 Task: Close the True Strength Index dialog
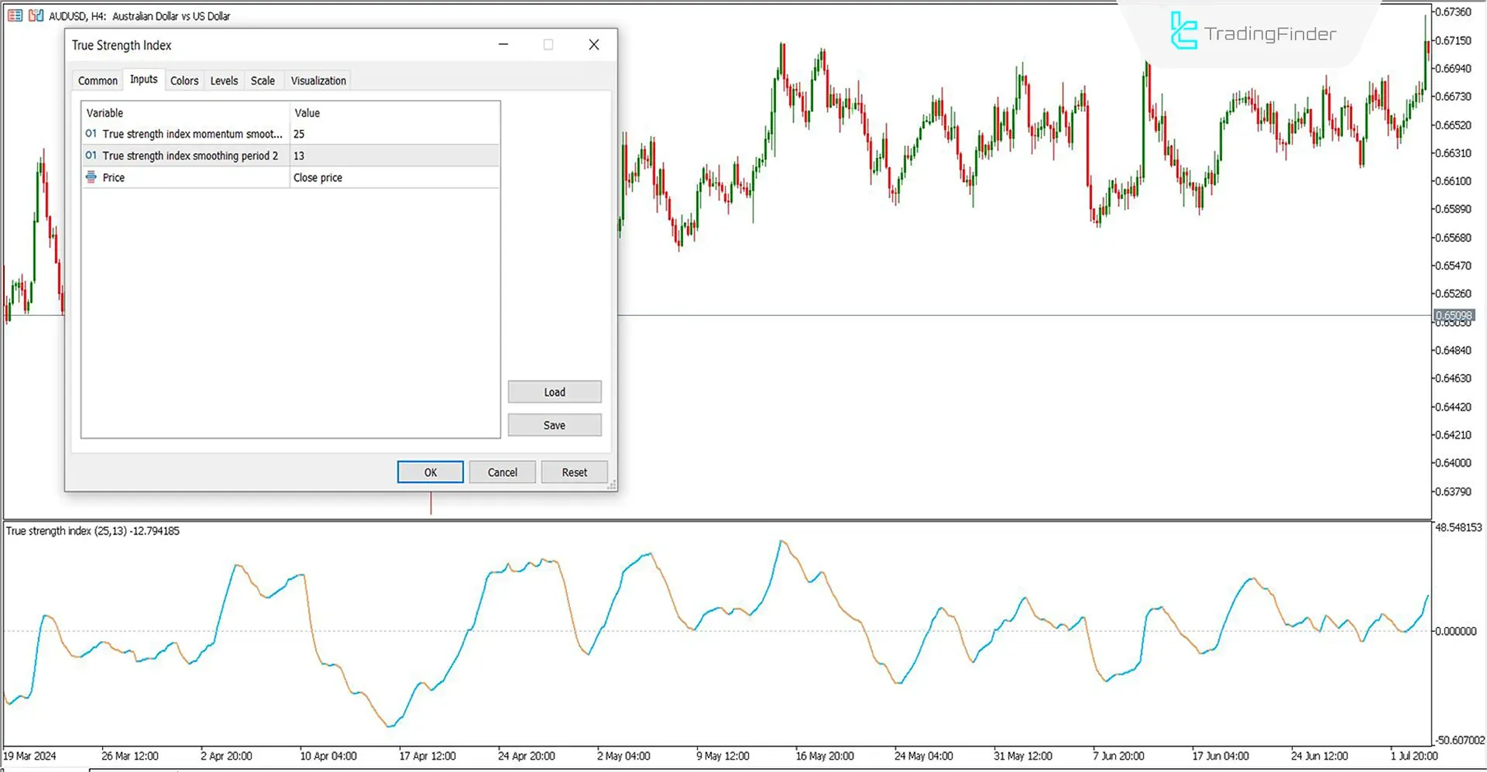pyautogui.click(x=593, y=45)
